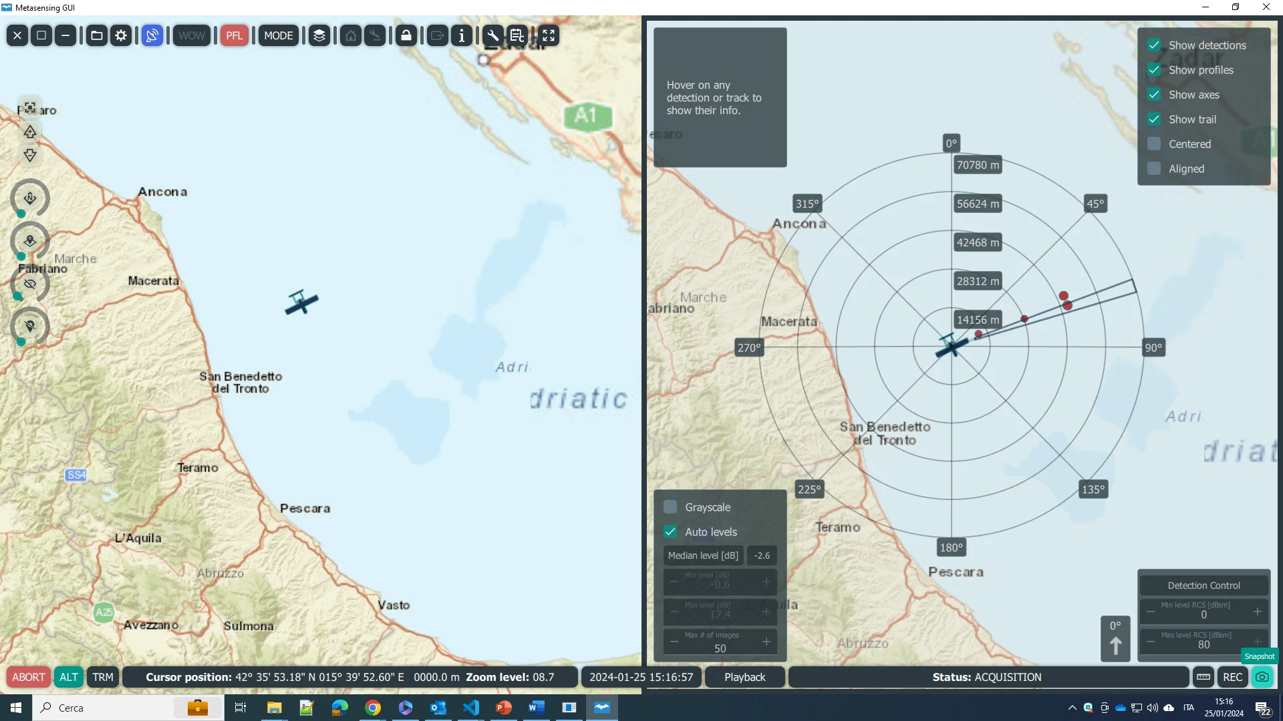This screenshot has height=721, width=1283.
Task: Uncheck Show trail
Action: pyautogui.click(x=1154, y=119)
